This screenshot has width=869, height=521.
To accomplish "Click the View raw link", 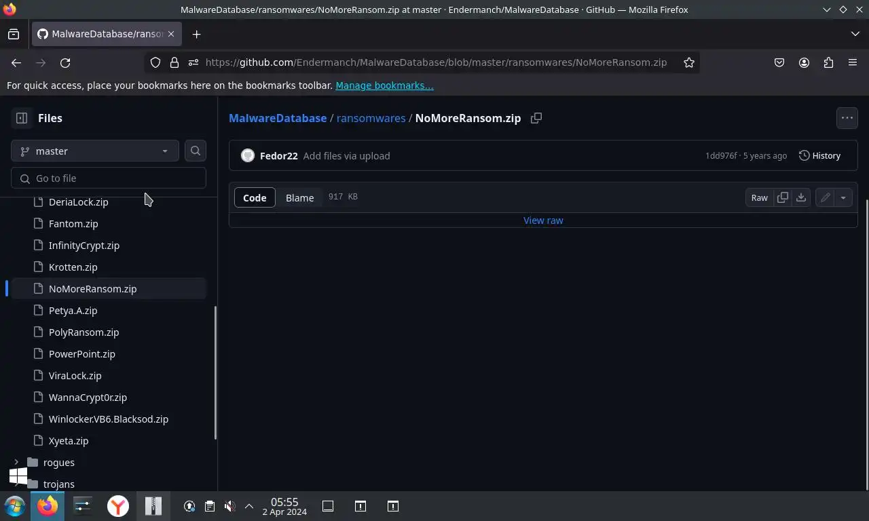I will pyautogui.click(x=543, y=220).
